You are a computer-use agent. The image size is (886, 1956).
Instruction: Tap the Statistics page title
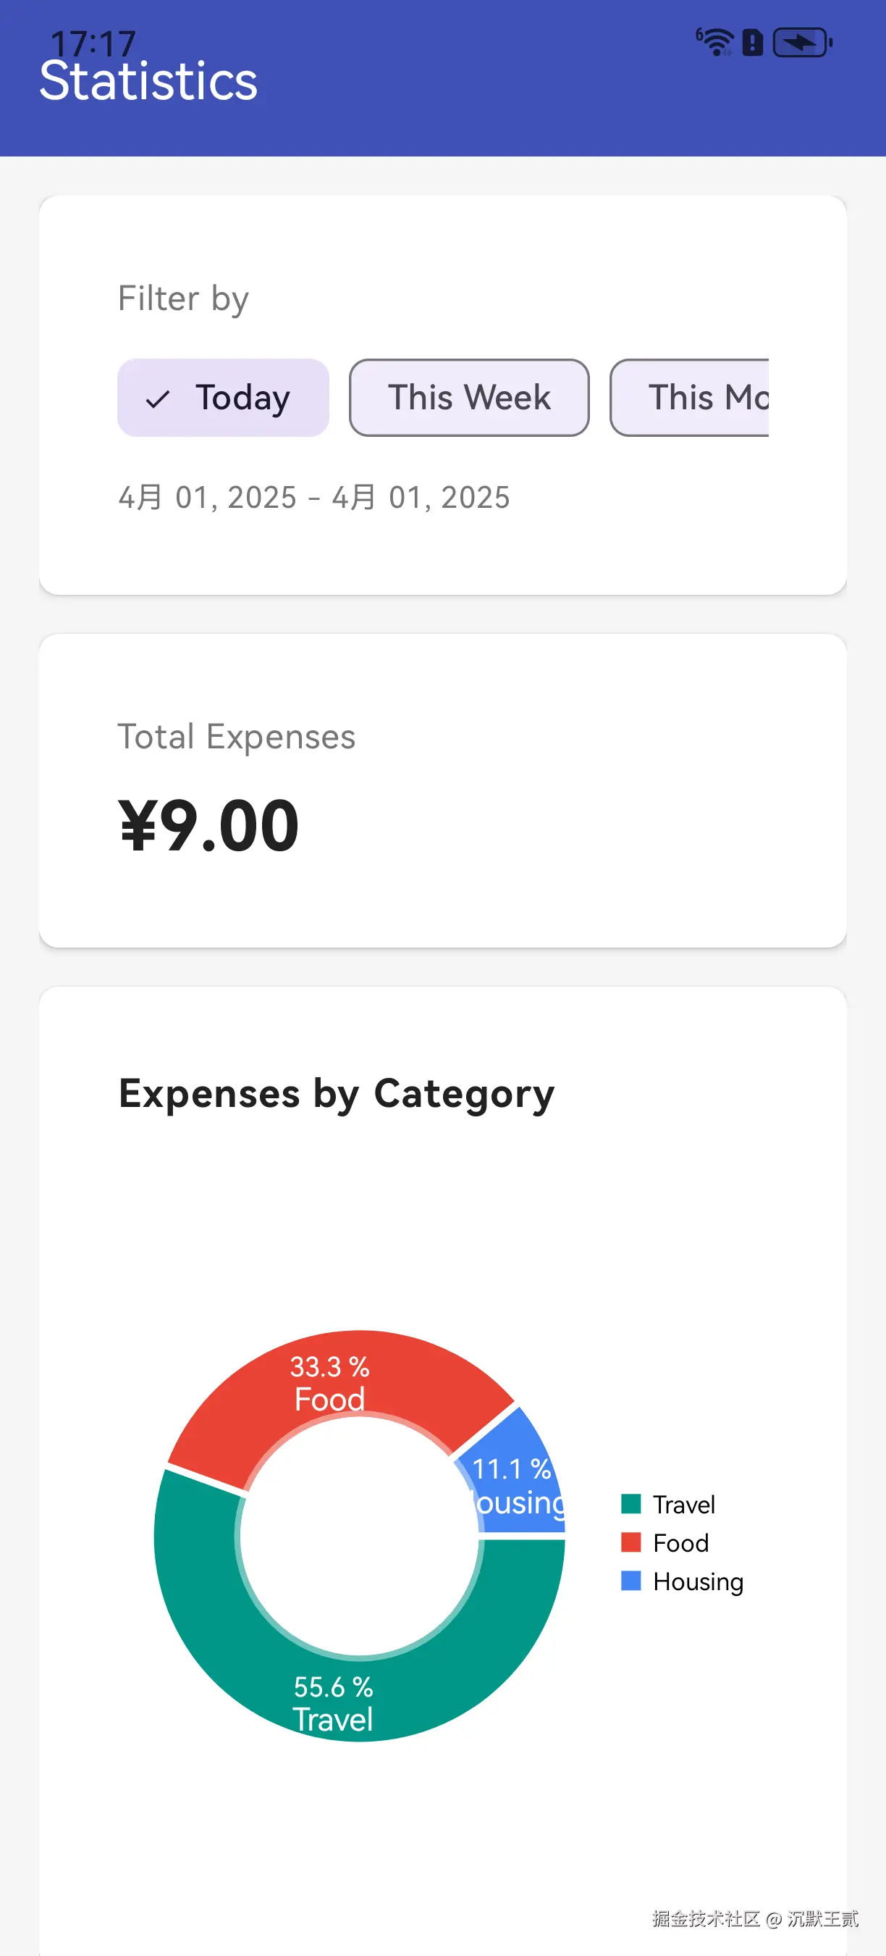click(148, 81)
